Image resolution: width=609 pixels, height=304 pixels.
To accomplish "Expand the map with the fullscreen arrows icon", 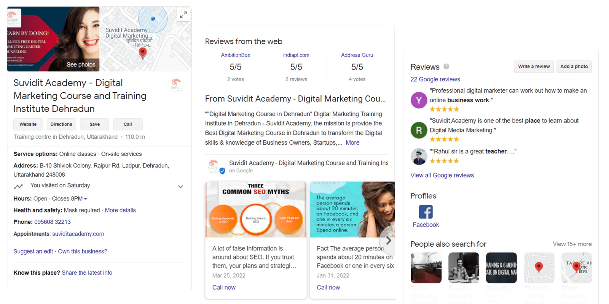I will point(183,15).
